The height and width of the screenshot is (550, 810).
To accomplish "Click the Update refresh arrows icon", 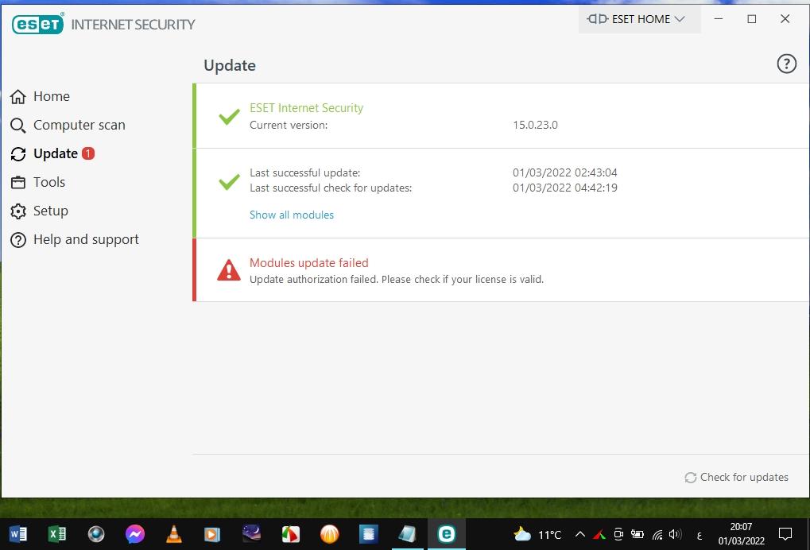I will [18, 154].
